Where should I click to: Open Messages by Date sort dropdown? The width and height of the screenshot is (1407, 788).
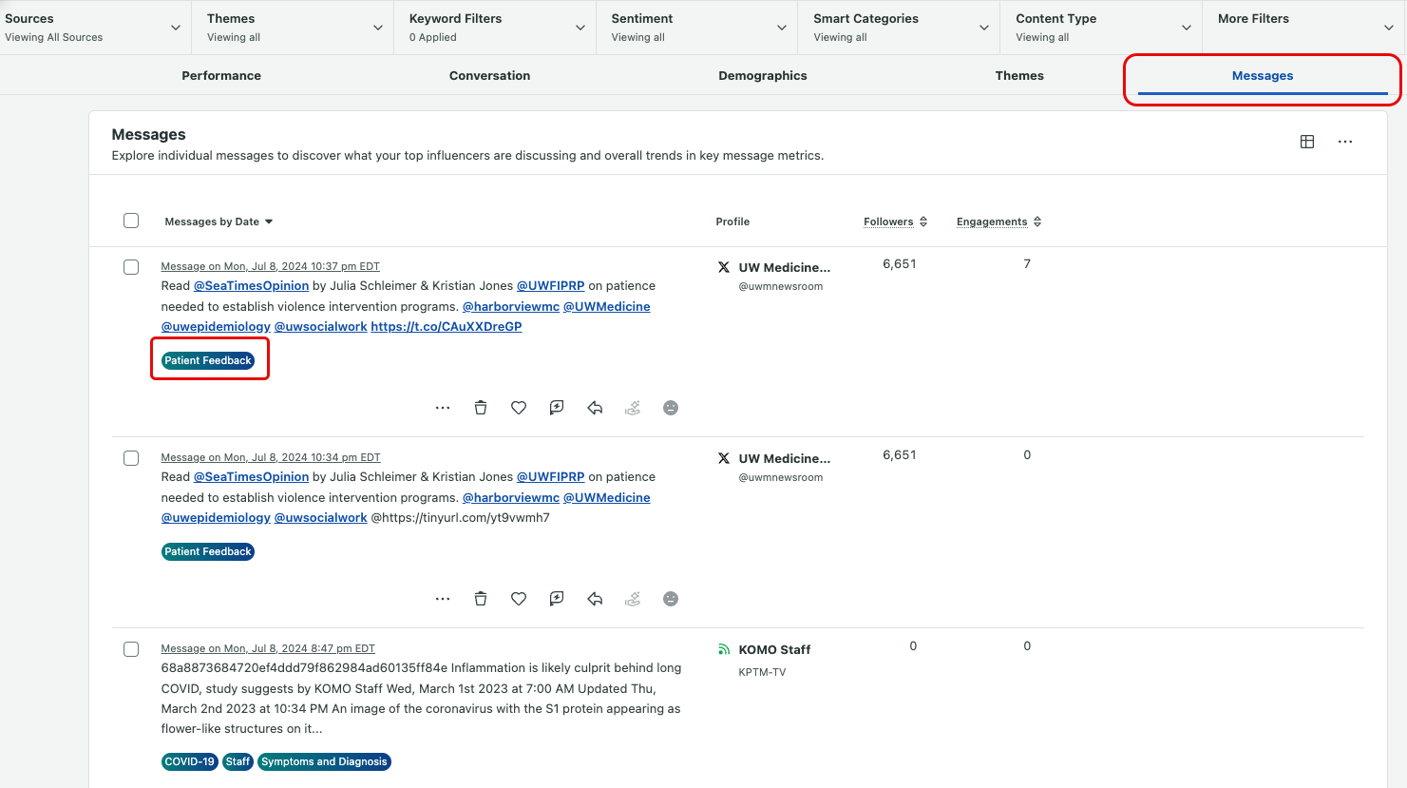tap(219, 221)
